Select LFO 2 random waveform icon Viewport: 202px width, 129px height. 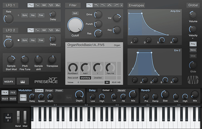[x=58, y=30]
